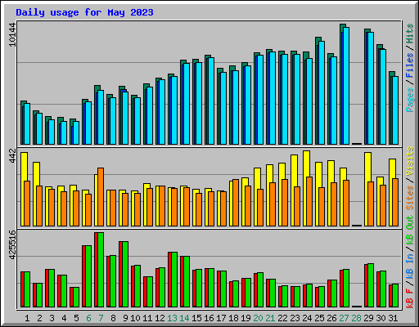Click day 5 on the x-axis
Screen dimensions: 419x327
tap(76, 318)
